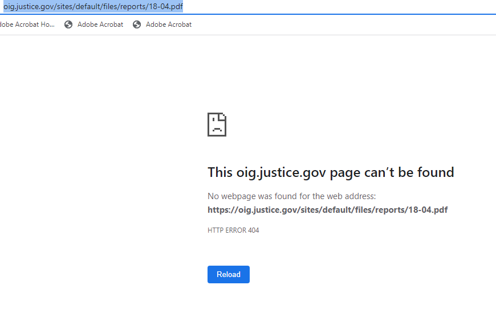Click "18-04.pdf" in the address bar
496x318 pixels.
tap(165, 6)
